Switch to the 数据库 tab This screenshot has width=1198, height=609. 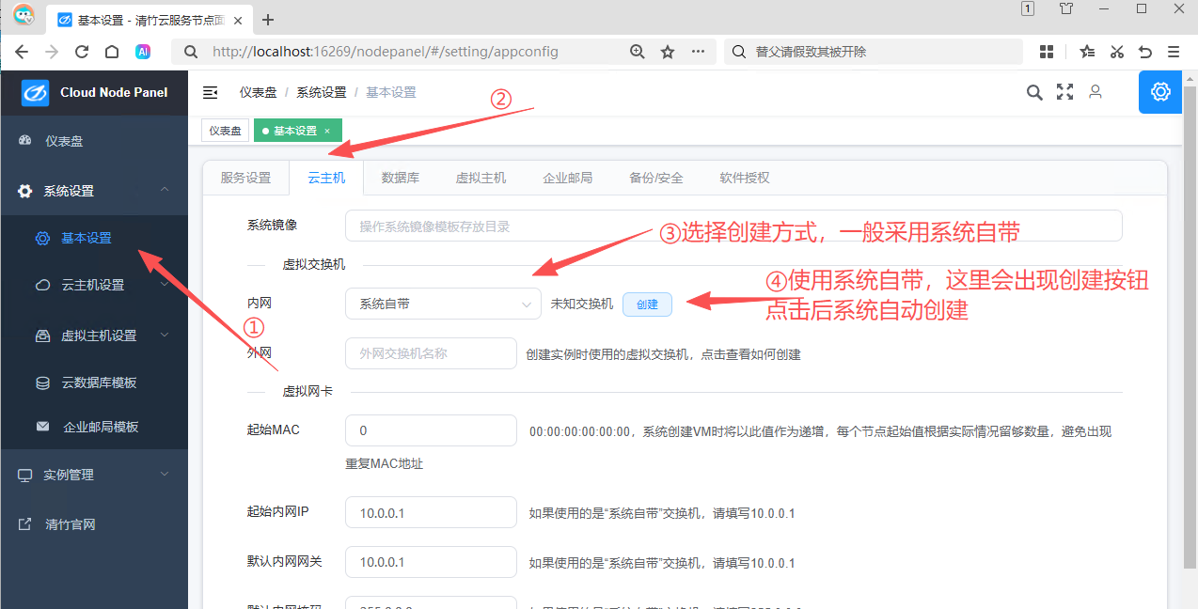(400, 178)
